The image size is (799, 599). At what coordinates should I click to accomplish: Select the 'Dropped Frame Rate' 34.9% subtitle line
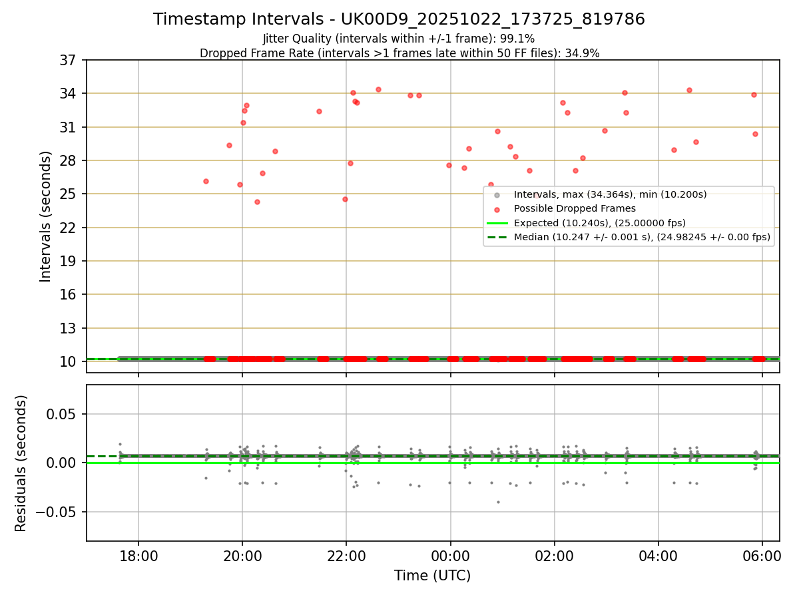(400, 53)
